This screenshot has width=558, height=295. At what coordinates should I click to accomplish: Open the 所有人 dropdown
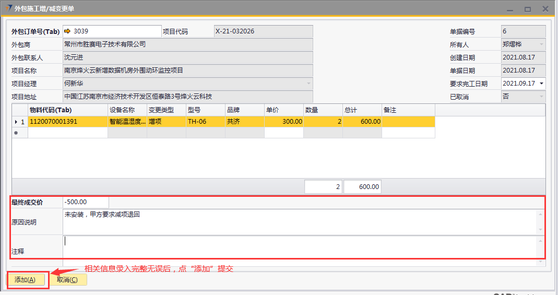pos(541,44)
